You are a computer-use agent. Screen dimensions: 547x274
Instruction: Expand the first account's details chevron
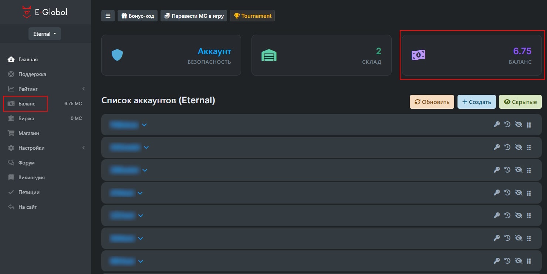click(x=144, y=125)
